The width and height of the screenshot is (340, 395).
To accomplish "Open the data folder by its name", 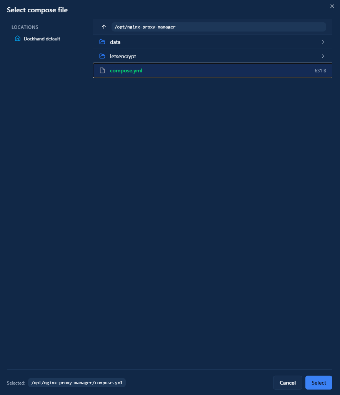I will tap(115, 42).
